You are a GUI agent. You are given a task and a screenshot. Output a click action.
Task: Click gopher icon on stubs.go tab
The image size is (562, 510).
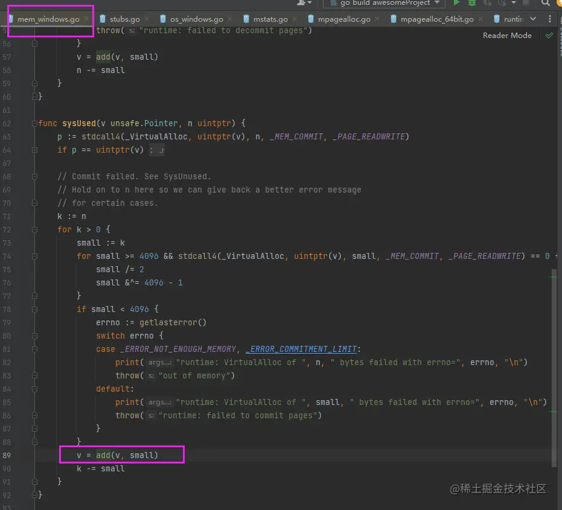tap(103, 19)
